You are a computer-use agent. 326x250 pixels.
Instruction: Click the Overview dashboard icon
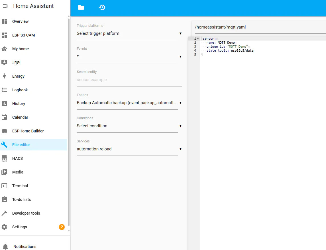click(x=4, y=21)
